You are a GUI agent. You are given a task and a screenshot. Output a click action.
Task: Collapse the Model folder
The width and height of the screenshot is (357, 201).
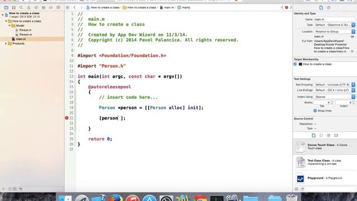9,26
